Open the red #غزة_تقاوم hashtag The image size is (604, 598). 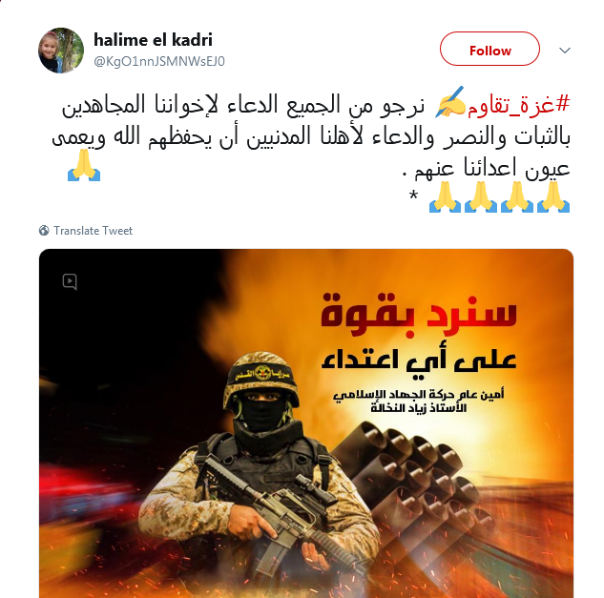coord(518,105)
